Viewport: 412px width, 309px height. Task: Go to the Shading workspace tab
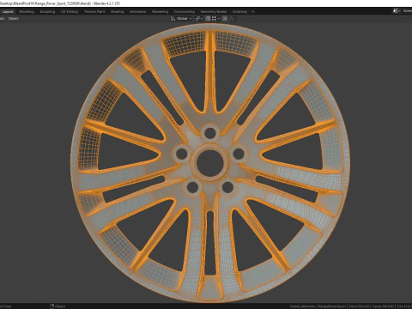(117, 12)
